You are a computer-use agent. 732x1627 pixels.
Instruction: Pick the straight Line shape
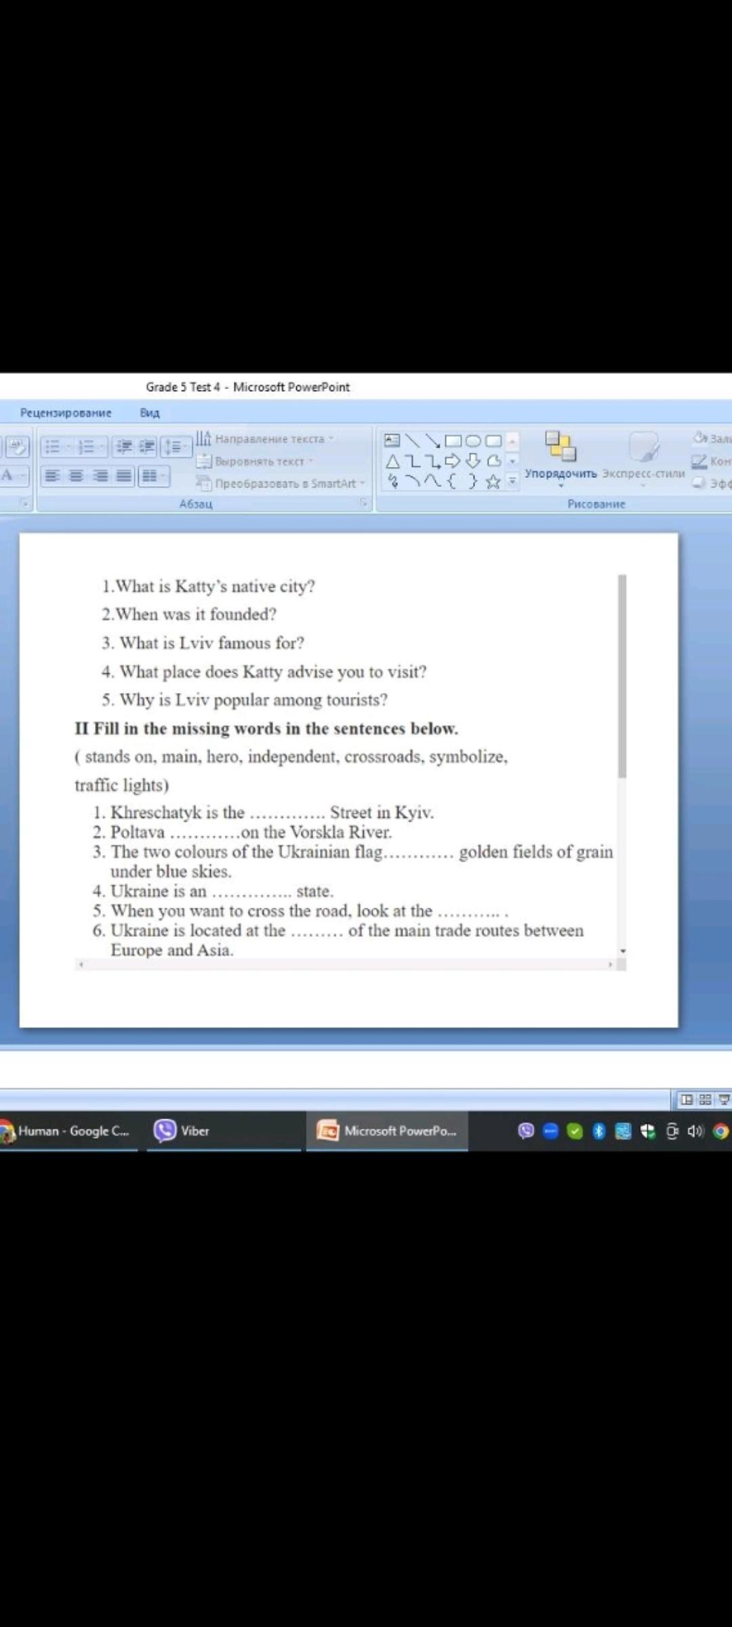[412, 441]
